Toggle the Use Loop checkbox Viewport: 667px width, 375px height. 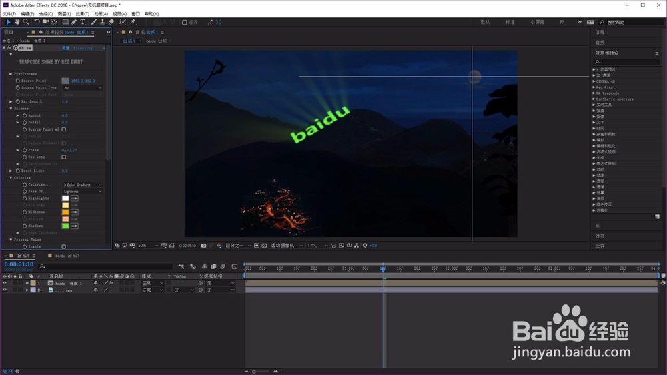pos(64,157)
